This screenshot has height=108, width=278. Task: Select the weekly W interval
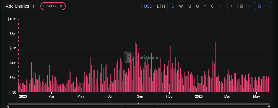click(181, 6)
